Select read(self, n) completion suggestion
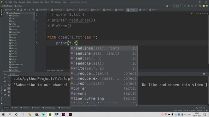Viewport: 209px width, 117px height. click(x=104, y=58)
